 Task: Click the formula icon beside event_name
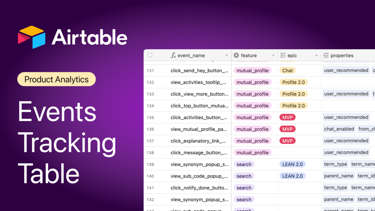click(173, 56)
